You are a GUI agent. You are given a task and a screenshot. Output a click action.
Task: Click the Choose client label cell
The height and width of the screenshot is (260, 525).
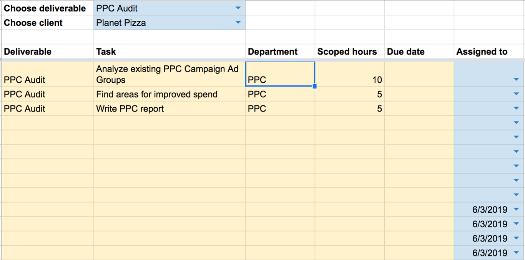(47, 23)
